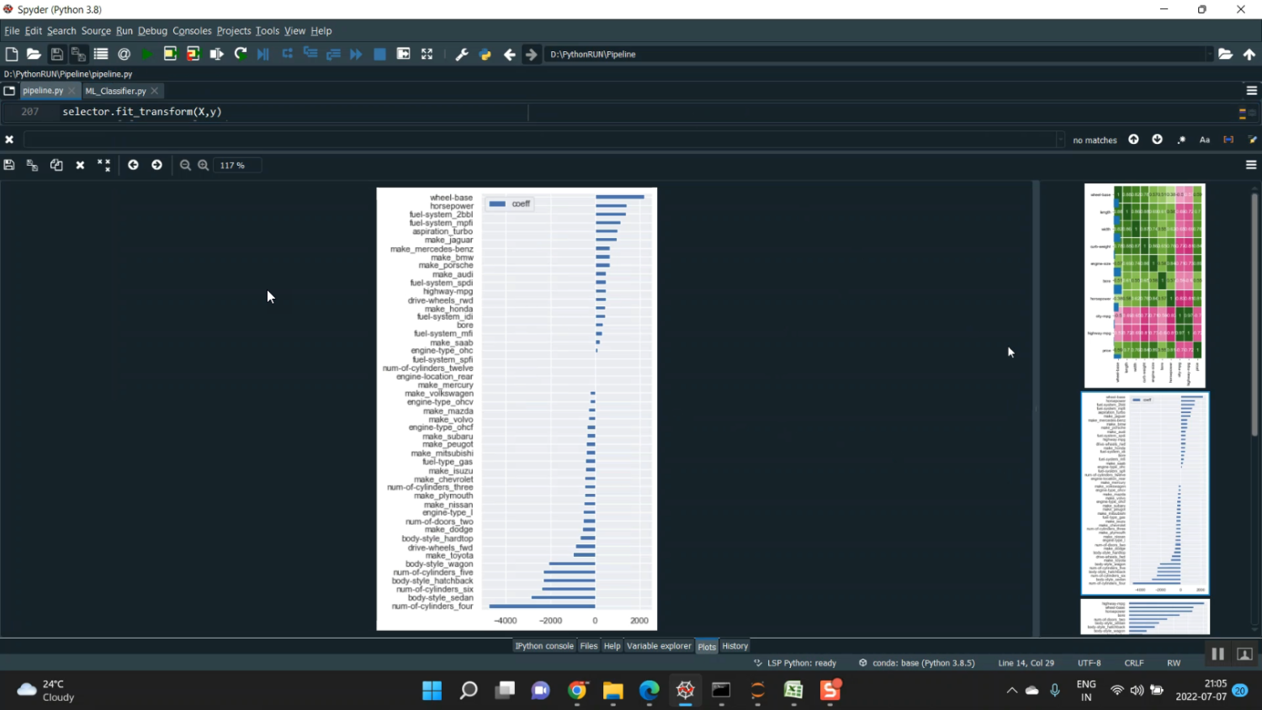Screen dimensions: 1262x710
Task: Remove all plots from the Plots pane
Action: click(103, 165)
